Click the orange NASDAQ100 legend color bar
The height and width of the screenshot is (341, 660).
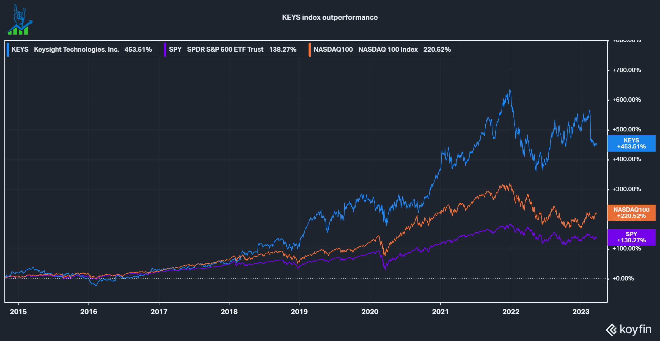(310, 50)
